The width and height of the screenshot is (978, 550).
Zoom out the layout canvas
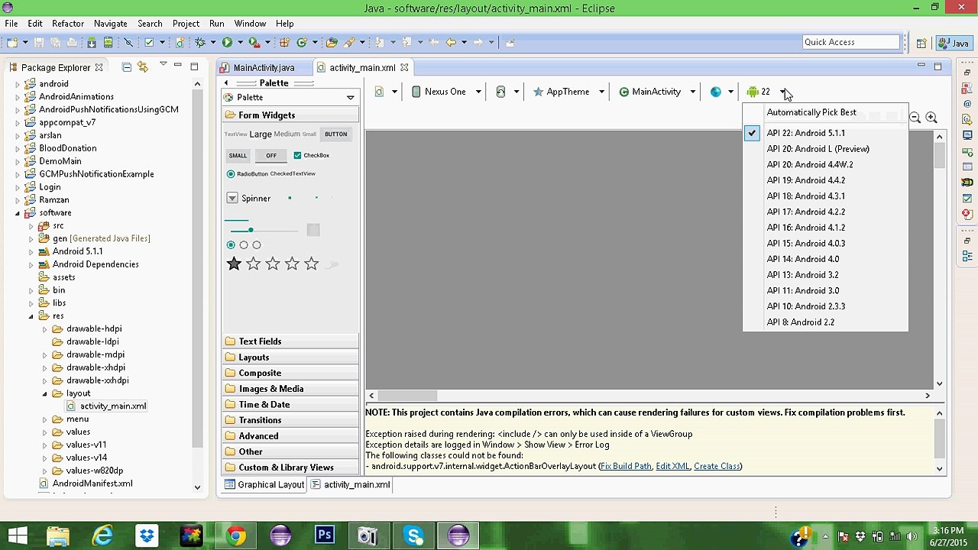click(x=915, y=118)
